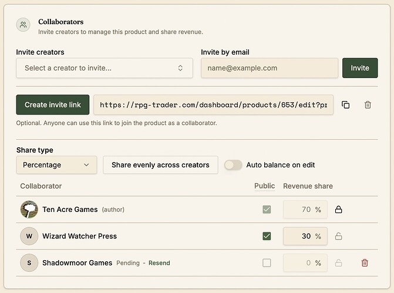Click Create invite link button
394x293 pixels.
pyautogui.click(x=53, y=105)
